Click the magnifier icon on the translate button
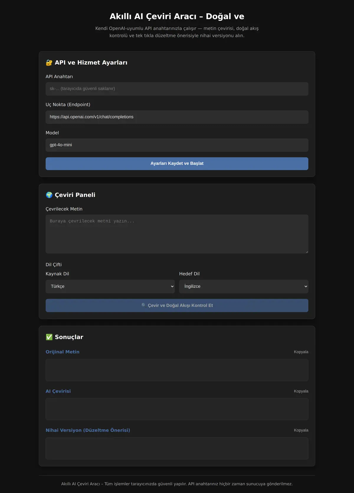The height and width of the screenshot is (493, 354). (144, 305)
